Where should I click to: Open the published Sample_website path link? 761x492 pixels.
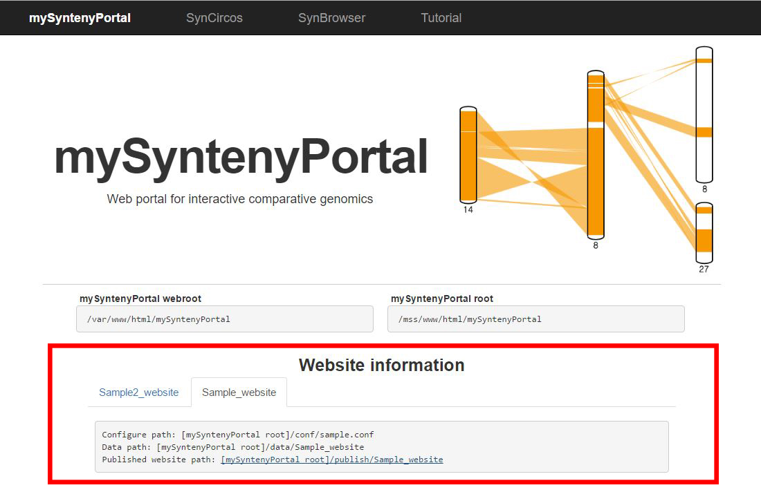click(x=332, y=460)
